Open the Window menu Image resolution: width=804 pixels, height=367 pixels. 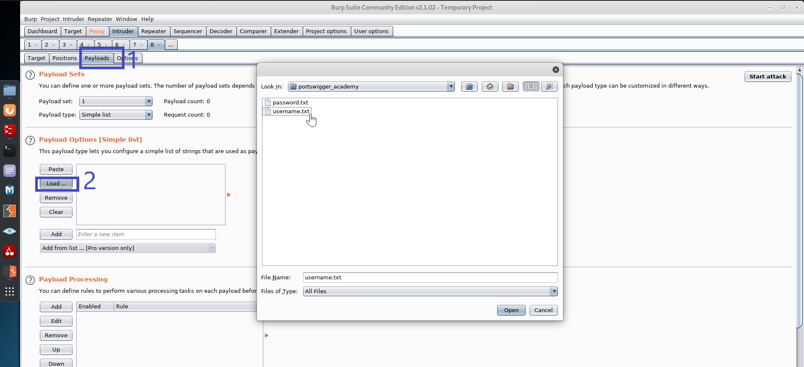click(127, 19)
